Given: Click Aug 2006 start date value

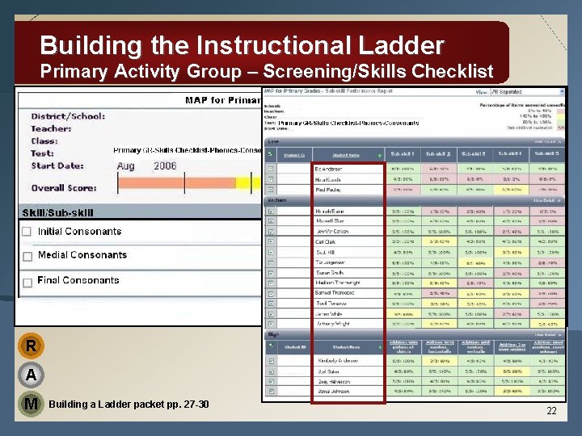Looking at the screenshot, I should [x=146, y=166].
